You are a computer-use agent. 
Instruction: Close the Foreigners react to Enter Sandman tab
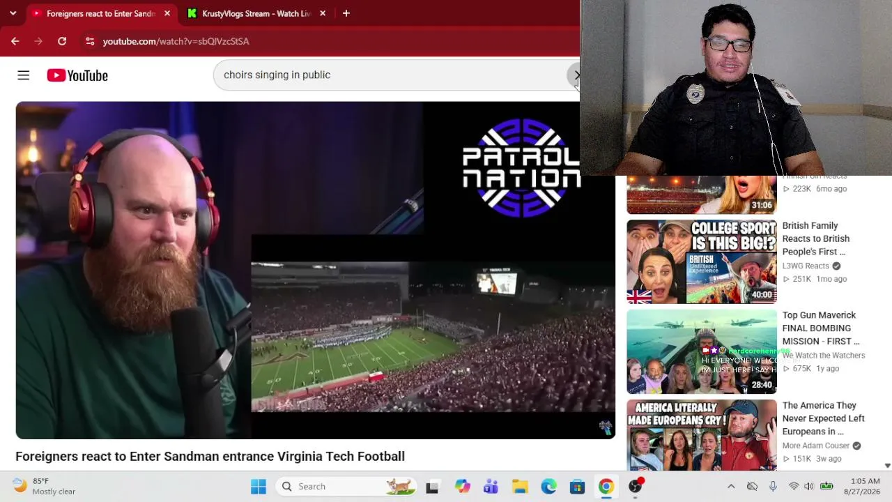[x=167, y=13]
